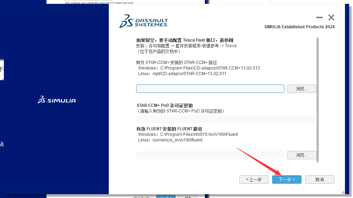Click the Tosca Fluid interface heading text

tap(184, 40)
